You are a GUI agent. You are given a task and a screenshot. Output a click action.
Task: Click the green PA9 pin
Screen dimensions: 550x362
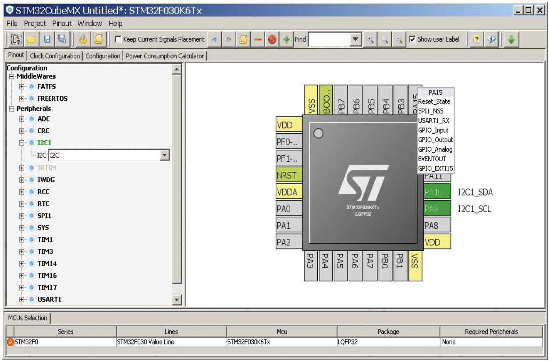coord(437,209)
